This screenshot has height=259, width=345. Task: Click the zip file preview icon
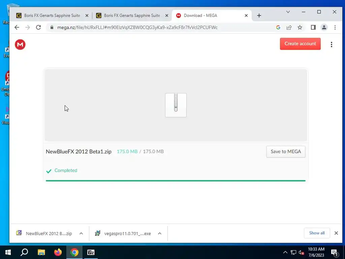176,105
